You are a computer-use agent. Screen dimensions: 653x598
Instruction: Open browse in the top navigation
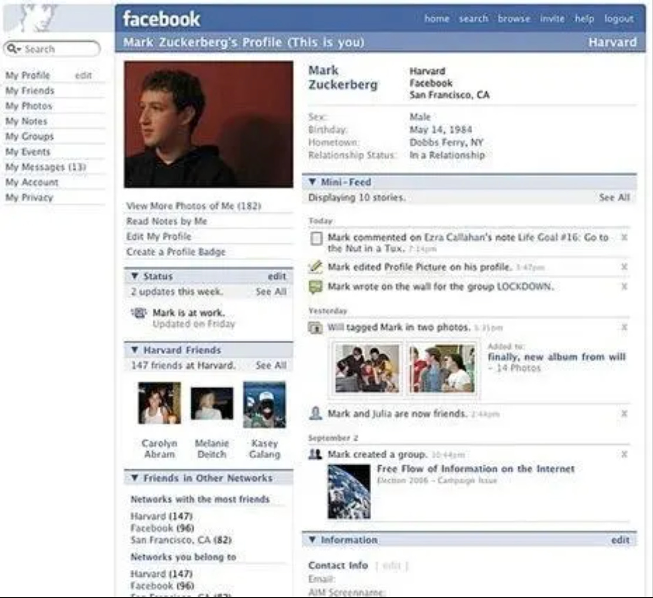(514, 19)
